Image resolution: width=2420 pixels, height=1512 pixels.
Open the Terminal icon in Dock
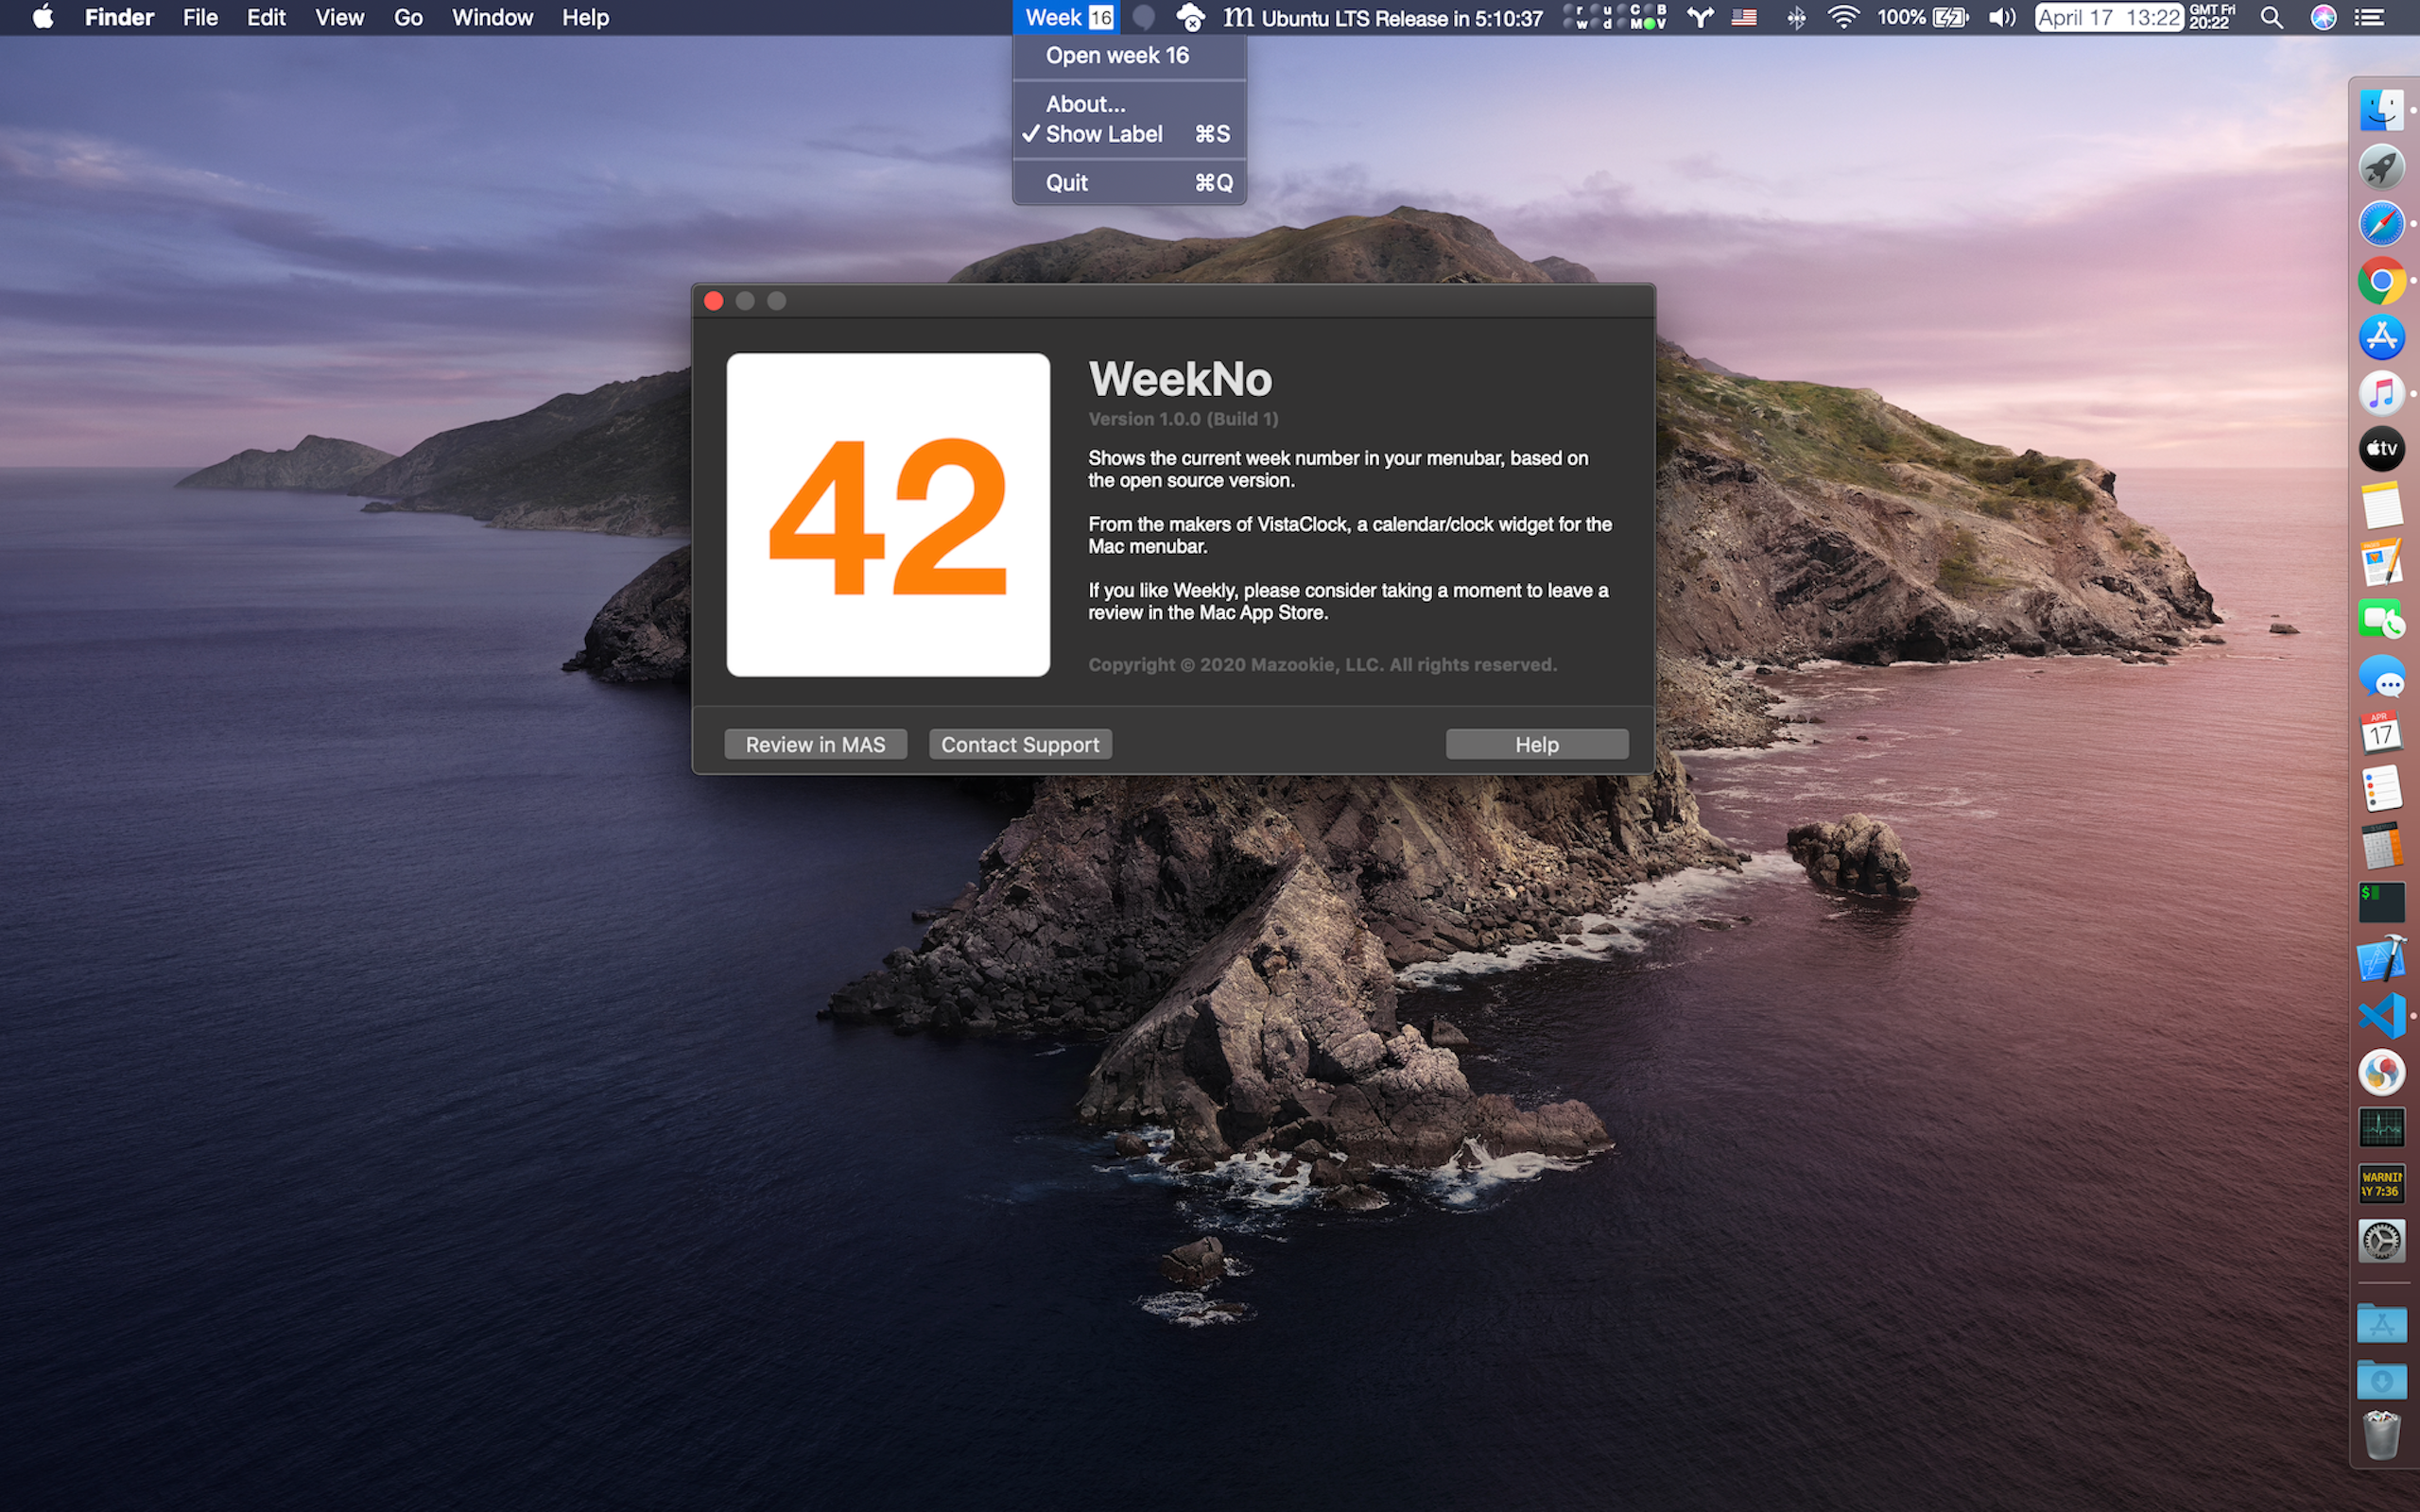coord(2382,902)
